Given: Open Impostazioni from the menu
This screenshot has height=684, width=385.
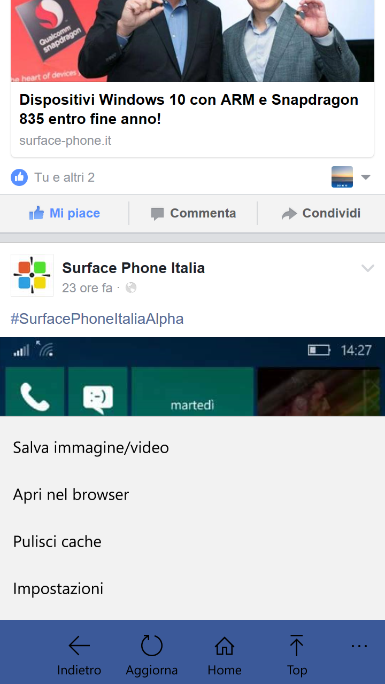Looking at the screenshot, I should point(192,588).
